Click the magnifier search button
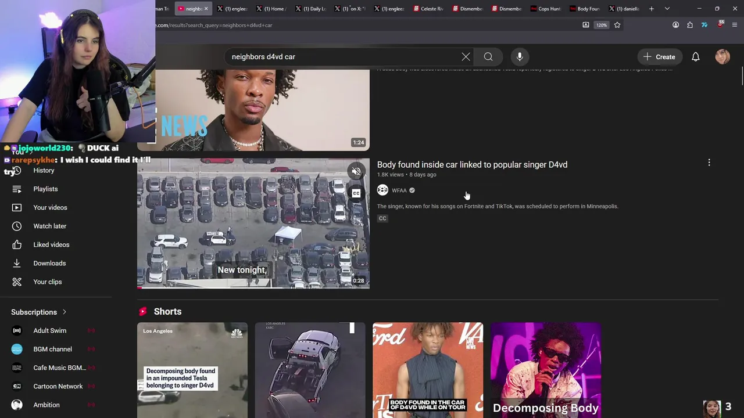Viewport: 744px width, 418px height. click(488, 57)
